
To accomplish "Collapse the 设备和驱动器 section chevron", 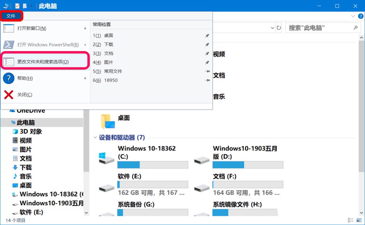I will [95, 137].
